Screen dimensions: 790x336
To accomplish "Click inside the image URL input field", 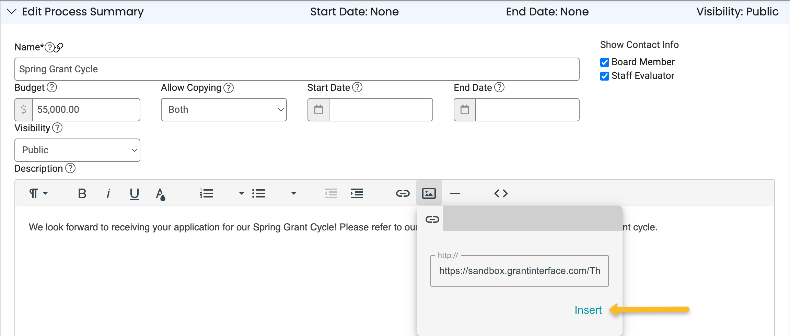I will [519, 271].
